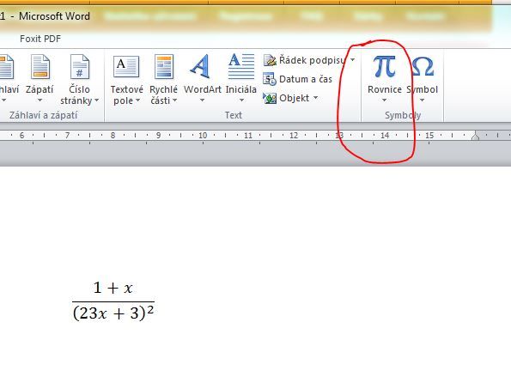Image resolution: width=511 pixels, height=377 pixels.
Task: Open the Řádek podpisu dropdown arrow
Action: (353, 60)
